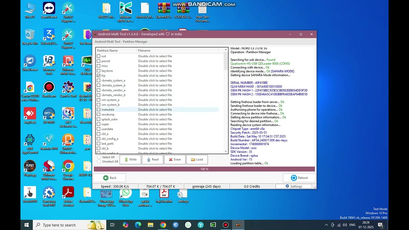Tick the persist partition checkbox
This screenshot has height=230, width=409.
pyautogui.click(x=99, y=61)
